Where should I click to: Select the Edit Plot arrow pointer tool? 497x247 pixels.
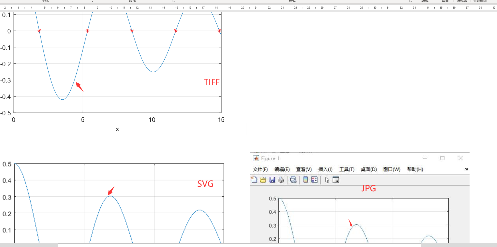[327, 180]
